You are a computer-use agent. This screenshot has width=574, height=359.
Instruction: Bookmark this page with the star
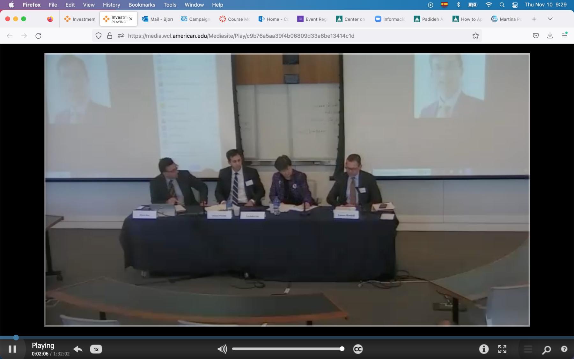coord(475,35)
